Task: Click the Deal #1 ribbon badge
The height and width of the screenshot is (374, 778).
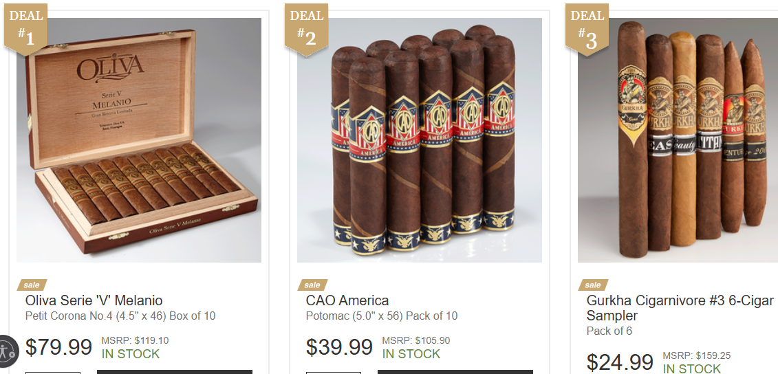Action: click(x=26, y=29)
